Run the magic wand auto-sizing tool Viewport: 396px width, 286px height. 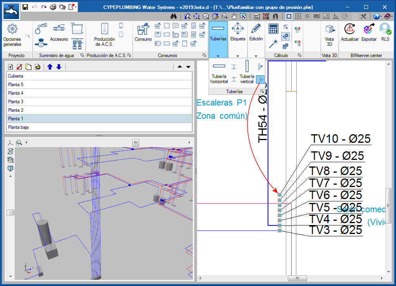pos(273,43)
